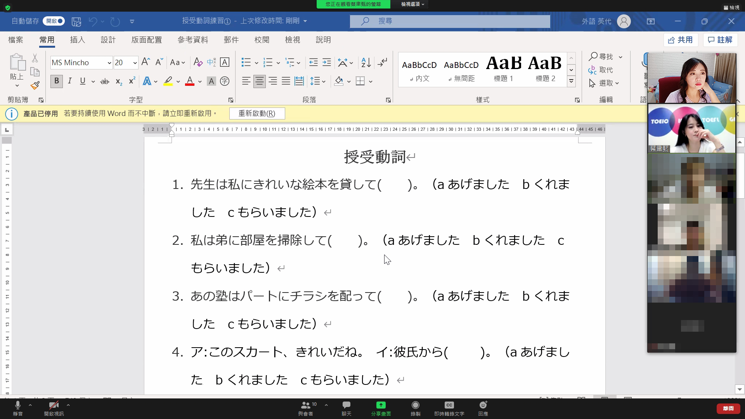The image size is (745, 419).
Task: Click the character shading icon
Action: point(211,81)
